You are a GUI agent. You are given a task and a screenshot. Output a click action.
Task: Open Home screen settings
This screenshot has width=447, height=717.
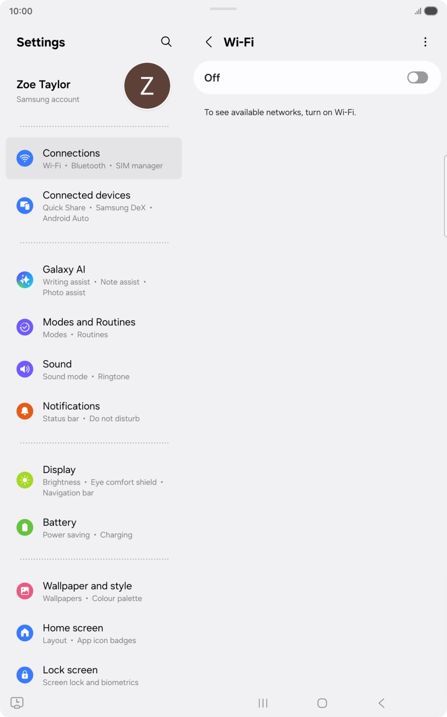pos(94,633)
